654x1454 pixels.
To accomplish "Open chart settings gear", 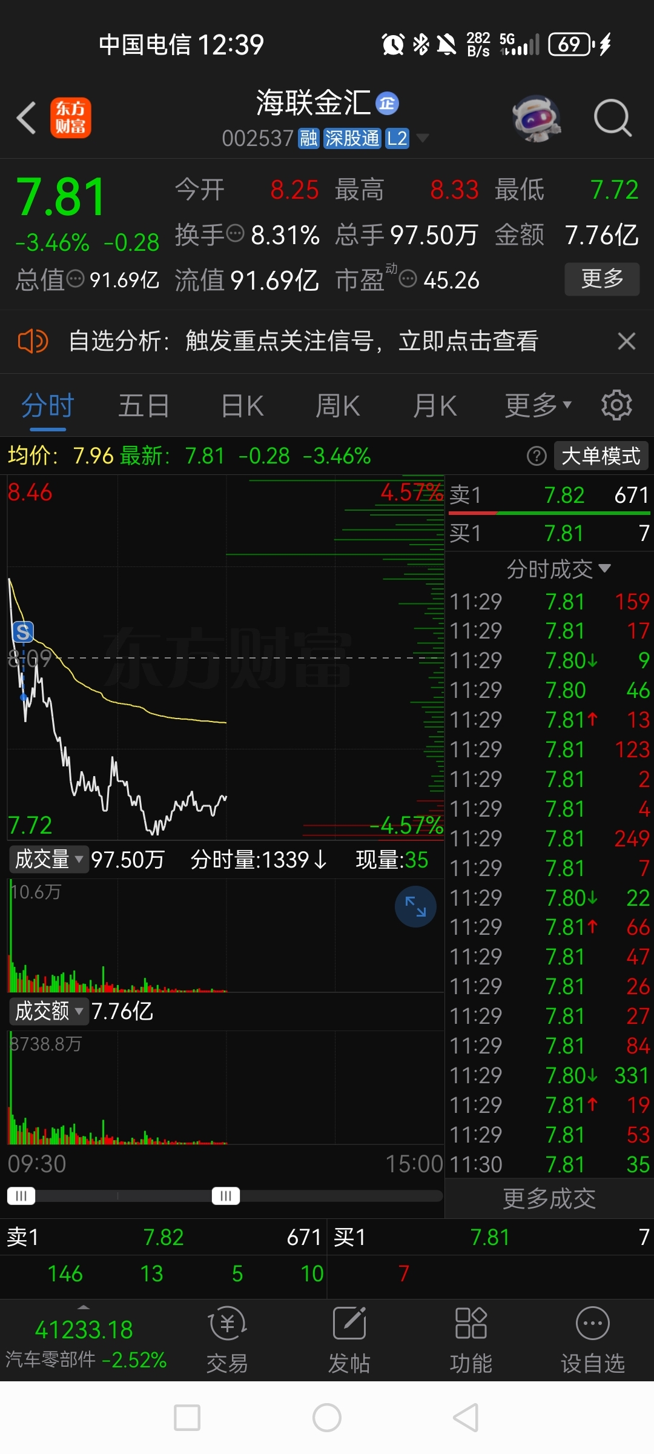I will click(616, 405).
